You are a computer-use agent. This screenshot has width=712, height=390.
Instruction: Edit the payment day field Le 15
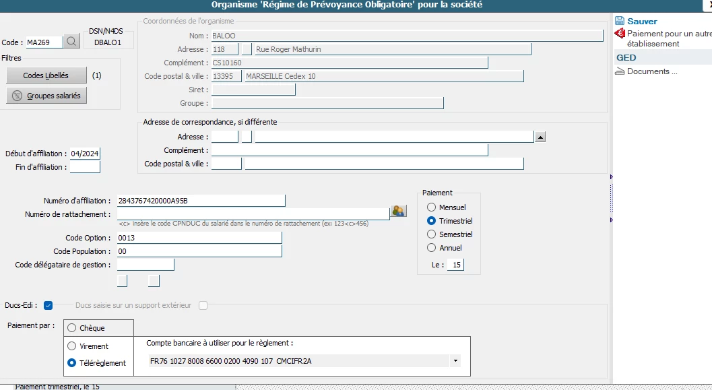[x=455, y=265]
